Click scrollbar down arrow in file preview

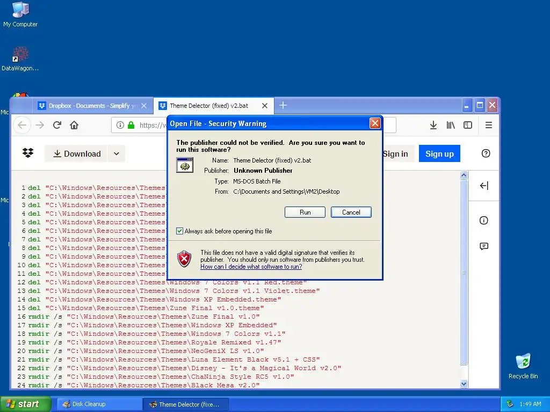point(464,384)
